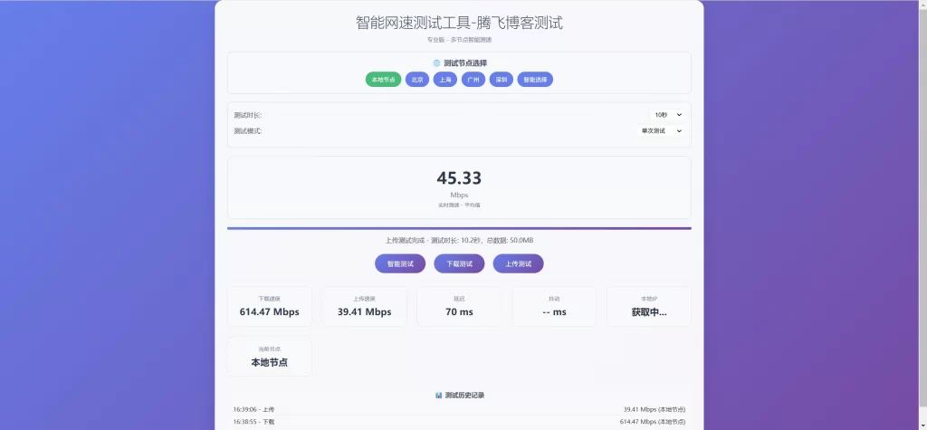The width and height of the screenshot is (927, 430).
Task: Start the 上传测试 upload test
Action: click(x=518, y=263)
